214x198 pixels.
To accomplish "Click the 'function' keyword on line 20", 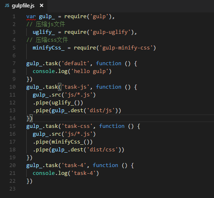I will coord(105,165).
